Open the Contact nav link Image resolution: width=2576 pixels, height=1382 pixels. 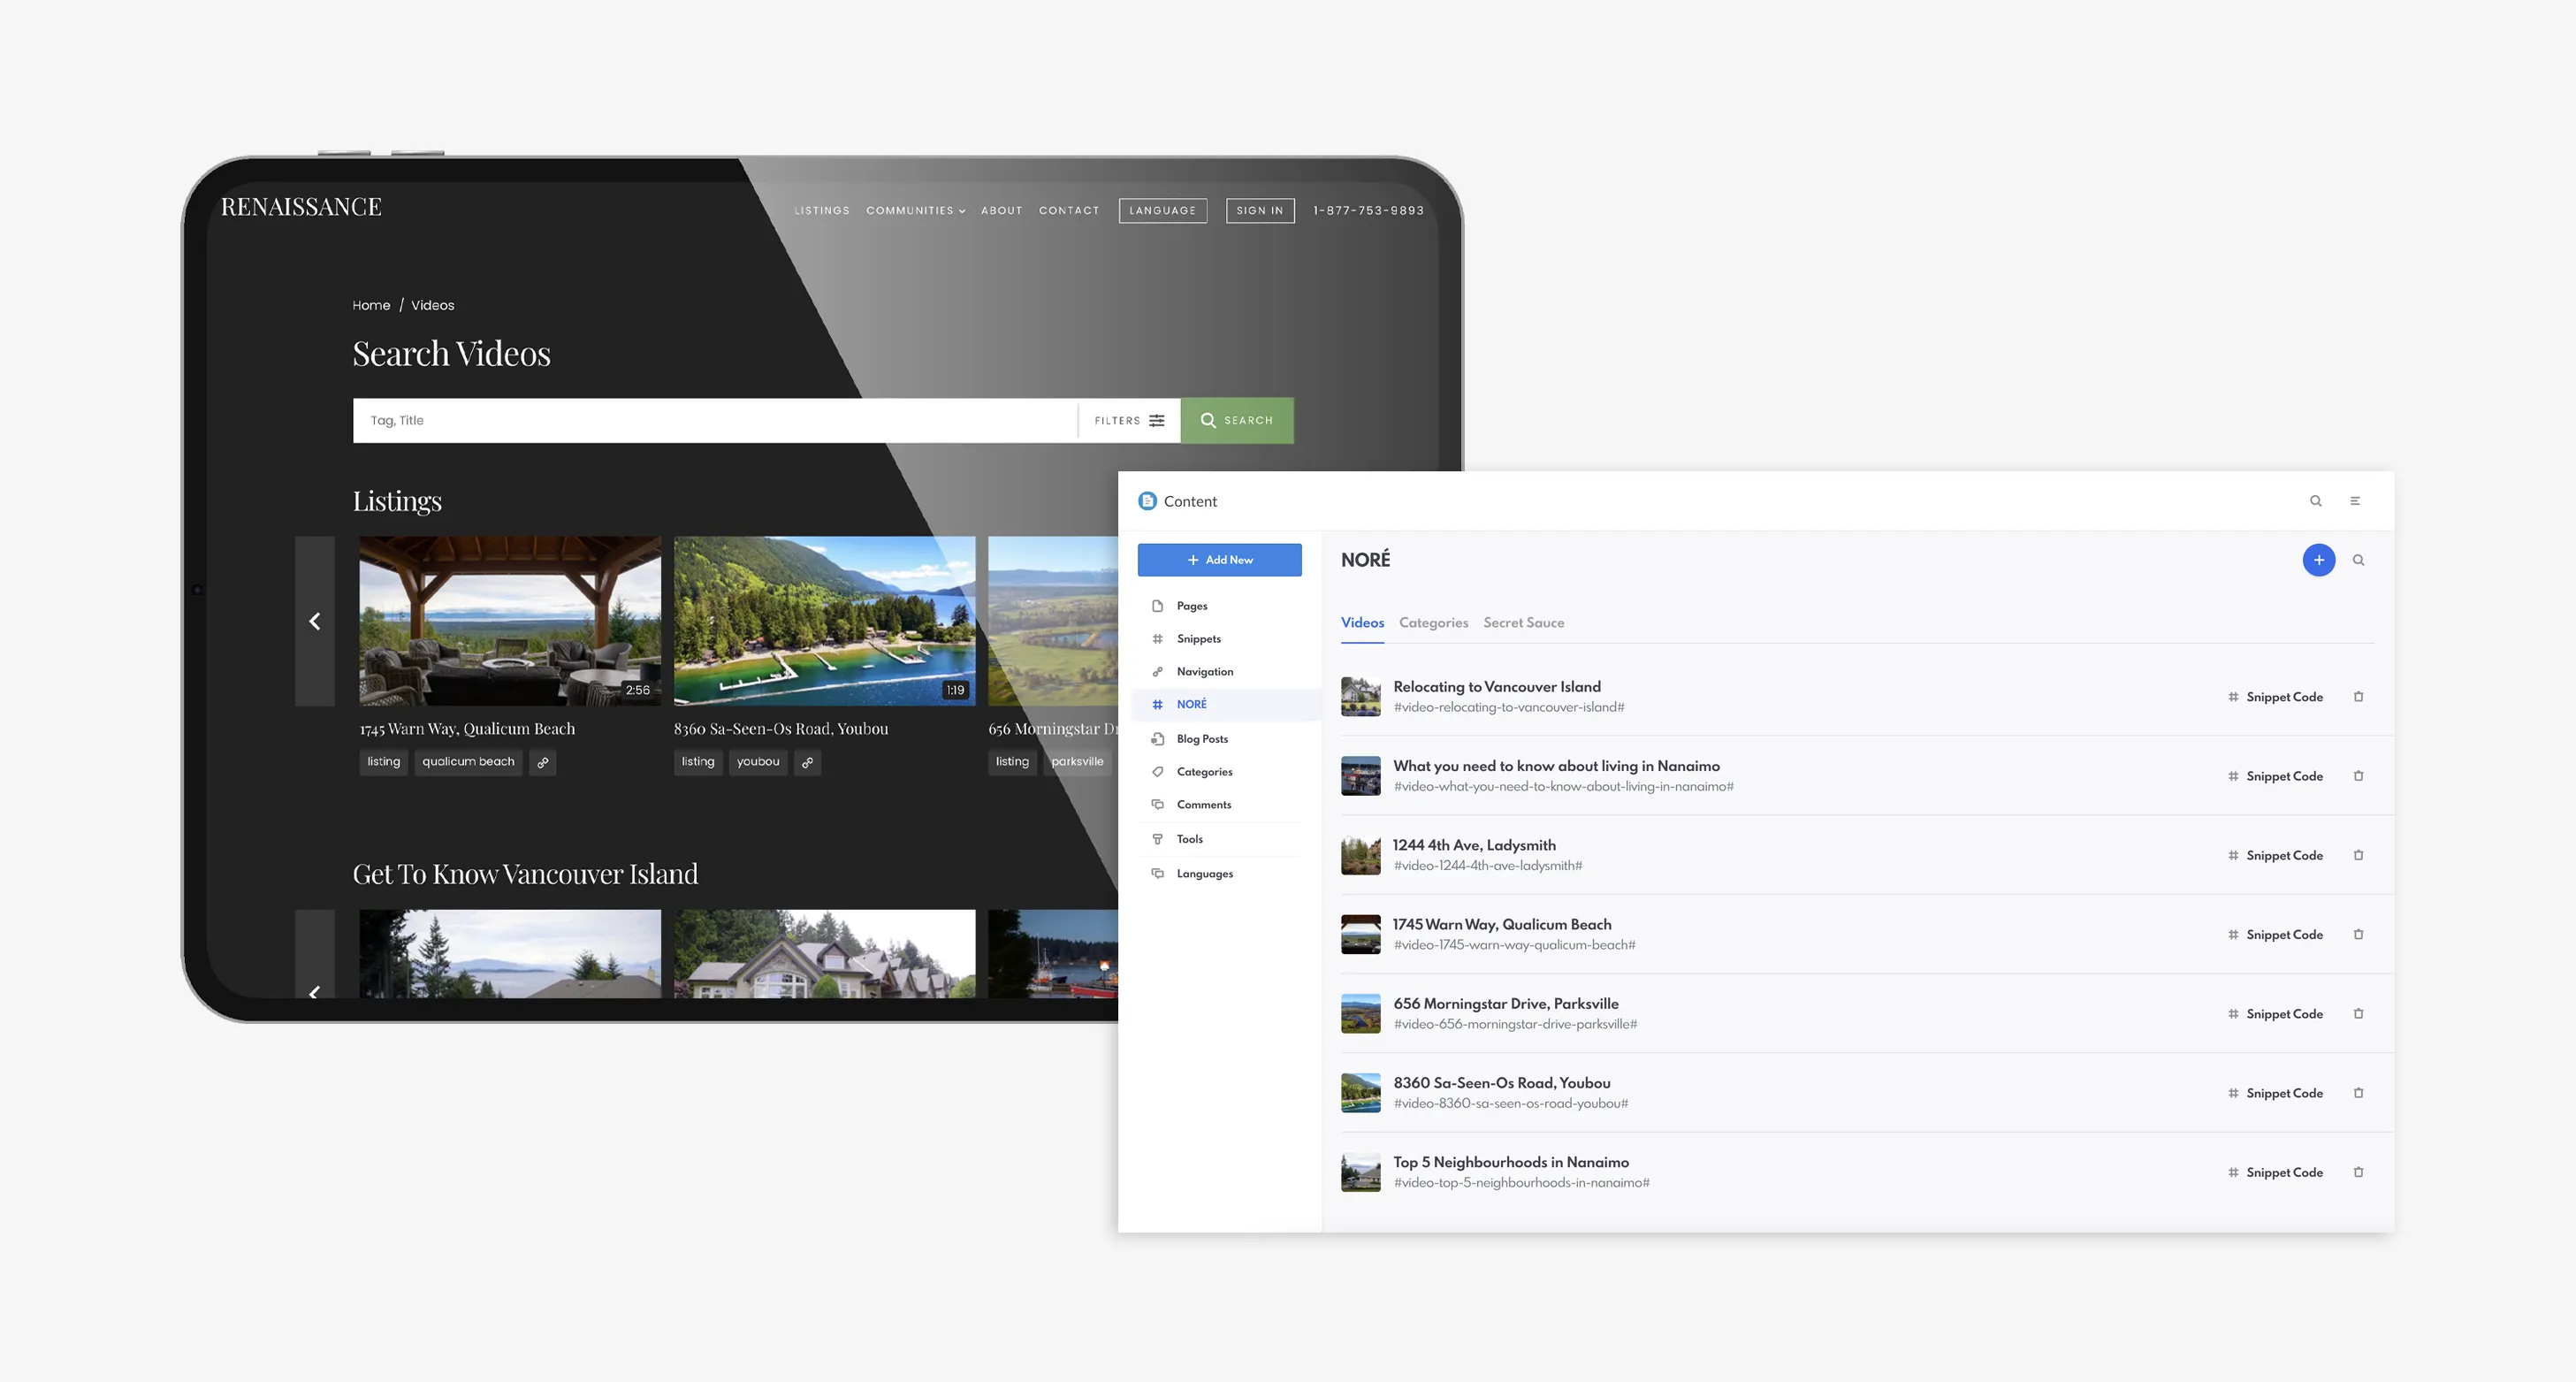point(1069,211)
